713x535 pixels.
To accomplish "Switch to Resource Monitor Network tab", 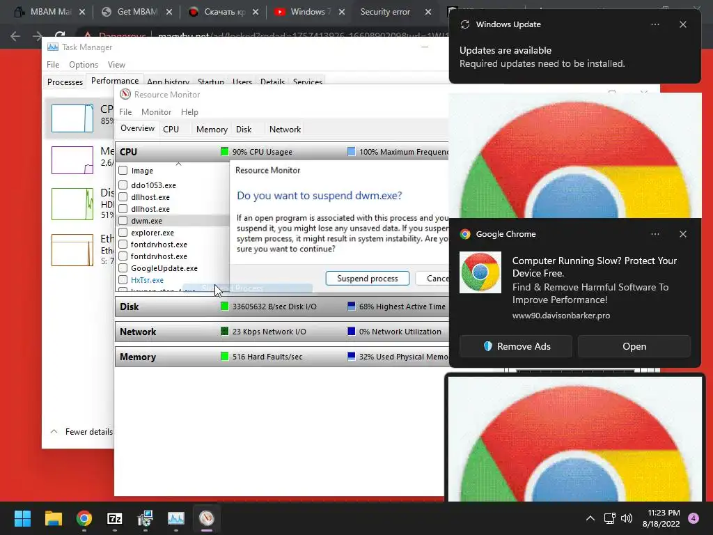I will pos(285,129).
